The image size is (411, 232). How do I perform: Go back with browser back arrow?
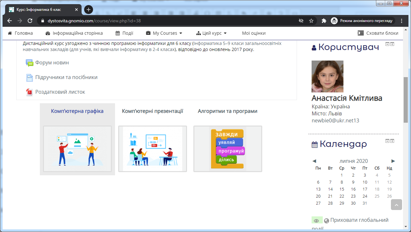click(x=10, y=21)
